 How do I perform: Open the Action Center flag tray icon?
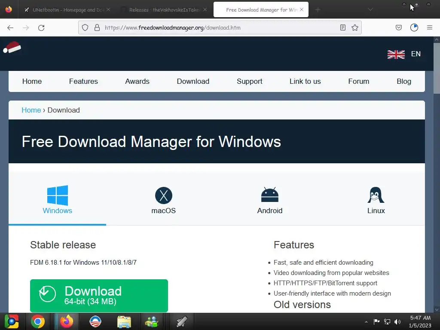click(376, 322)
